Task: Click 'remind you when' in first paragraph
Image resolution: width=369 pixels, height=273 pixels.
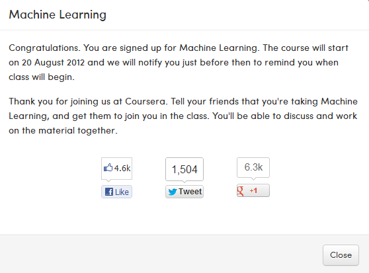Action: 302,63
